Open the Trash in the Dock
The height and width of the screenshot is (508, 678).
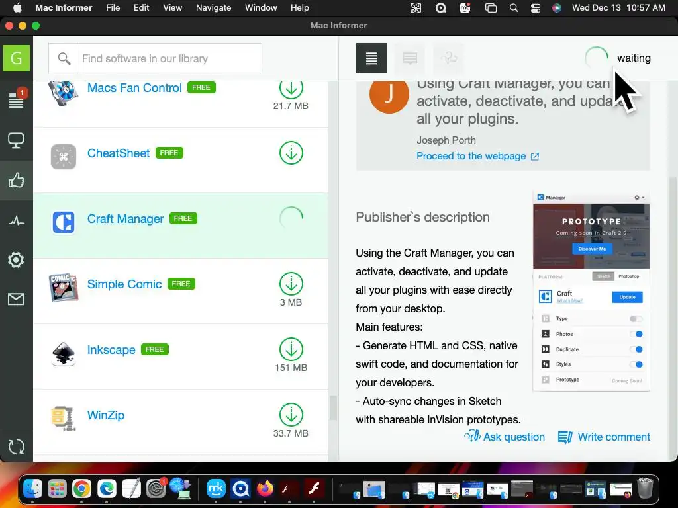click(645, 488)
